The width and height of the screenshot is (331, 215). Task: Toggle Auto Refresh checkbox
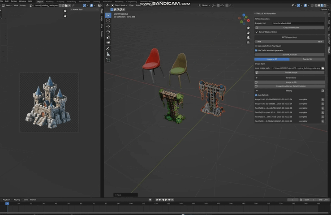pyautogui.click(x=256, y=95)
